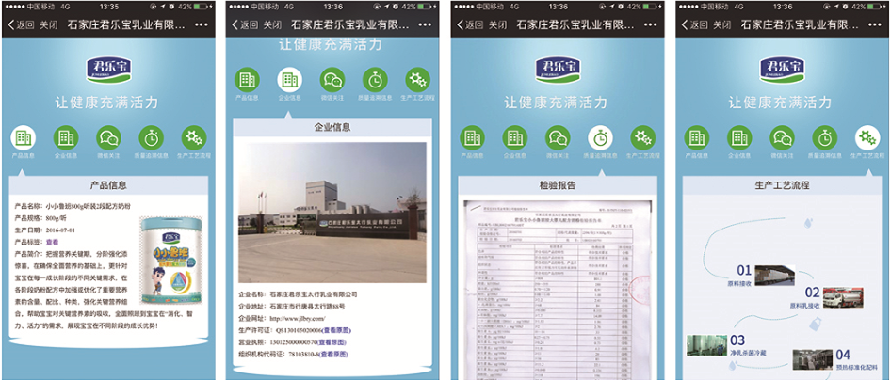Go back with 返回 on the 产品信息 screen
Image resolution: width=891 pixels, height=380 pixels.
point(21,25)
